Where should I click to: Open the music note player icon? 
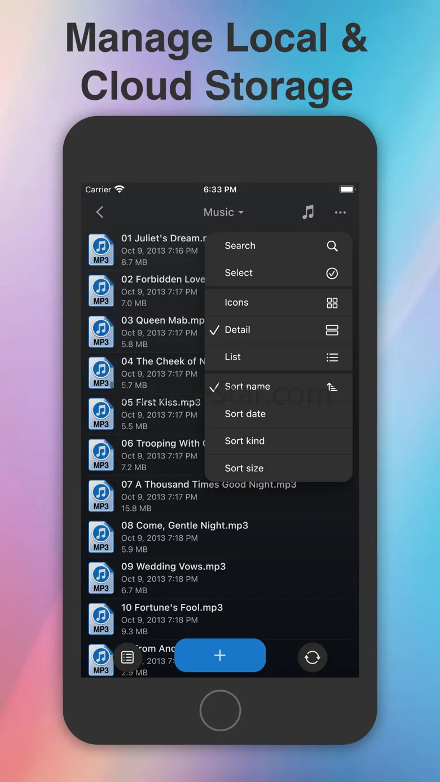tap(308, 212)
